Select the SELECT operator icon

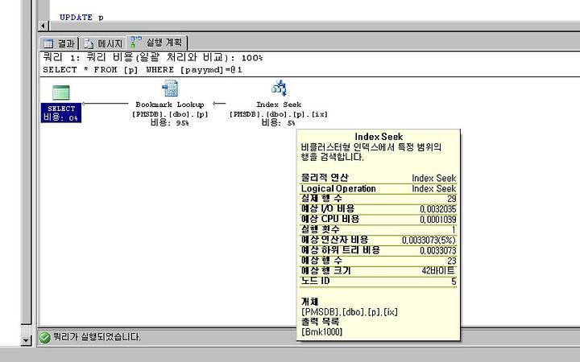[60, 93]
